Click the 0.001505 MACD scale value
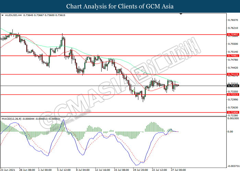Viewport: 240px width, 171px height. click(233, 118)
